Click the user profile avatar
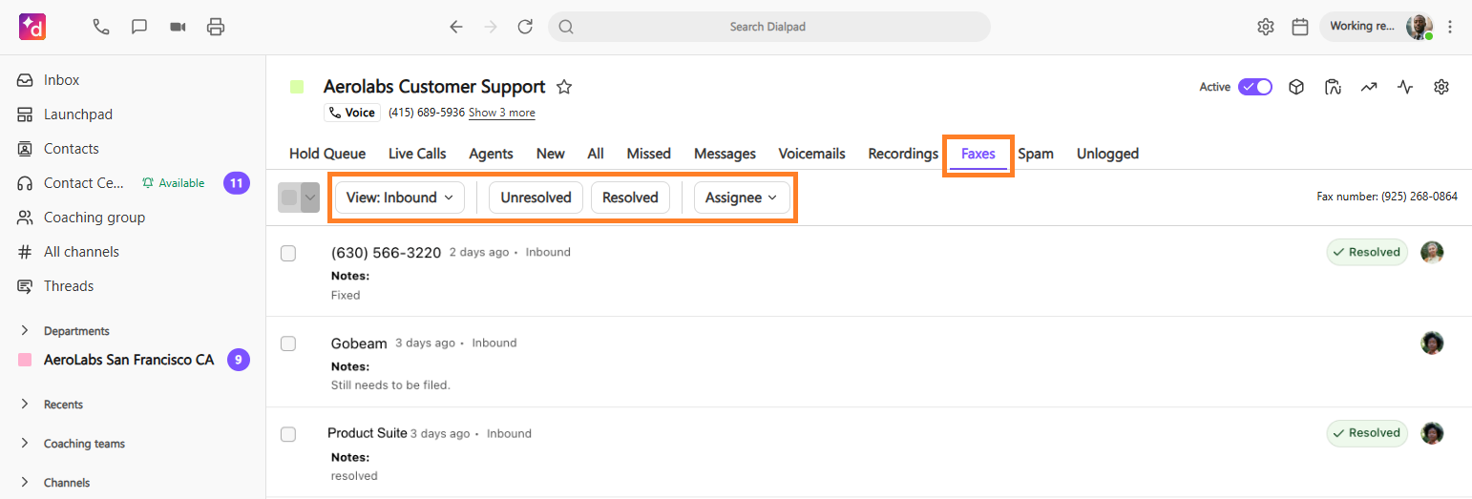The image size is (1472, 499). [x=1419, y=27]
